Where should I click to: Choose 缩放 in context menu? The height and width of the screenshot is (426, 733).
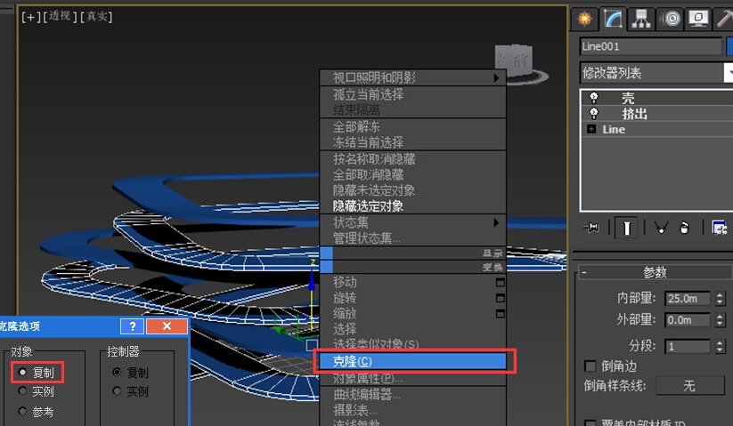click(x=412, y=314)
